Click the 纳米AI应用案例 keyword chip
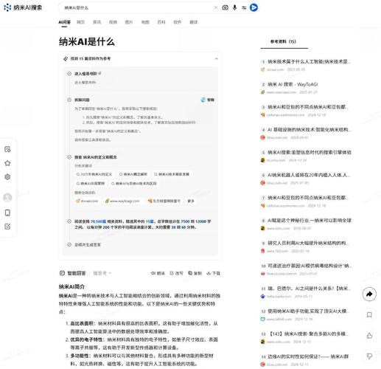Screen dimensions: 381x369 [x=91, y=183]
